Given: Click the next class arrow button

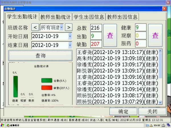Looking at the screenshot, I should pyautogui.click(x=69, y=28).
